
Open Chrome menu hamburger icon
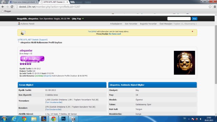click(215, 7)
